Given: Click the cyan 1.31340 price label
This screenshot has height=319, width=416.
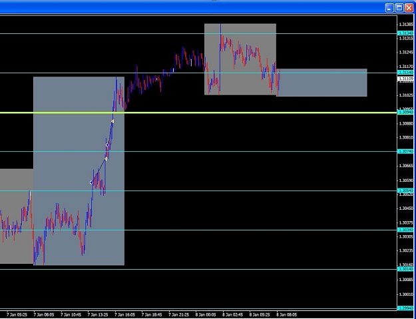Looking at the screenshot, I should coord(405,33).
